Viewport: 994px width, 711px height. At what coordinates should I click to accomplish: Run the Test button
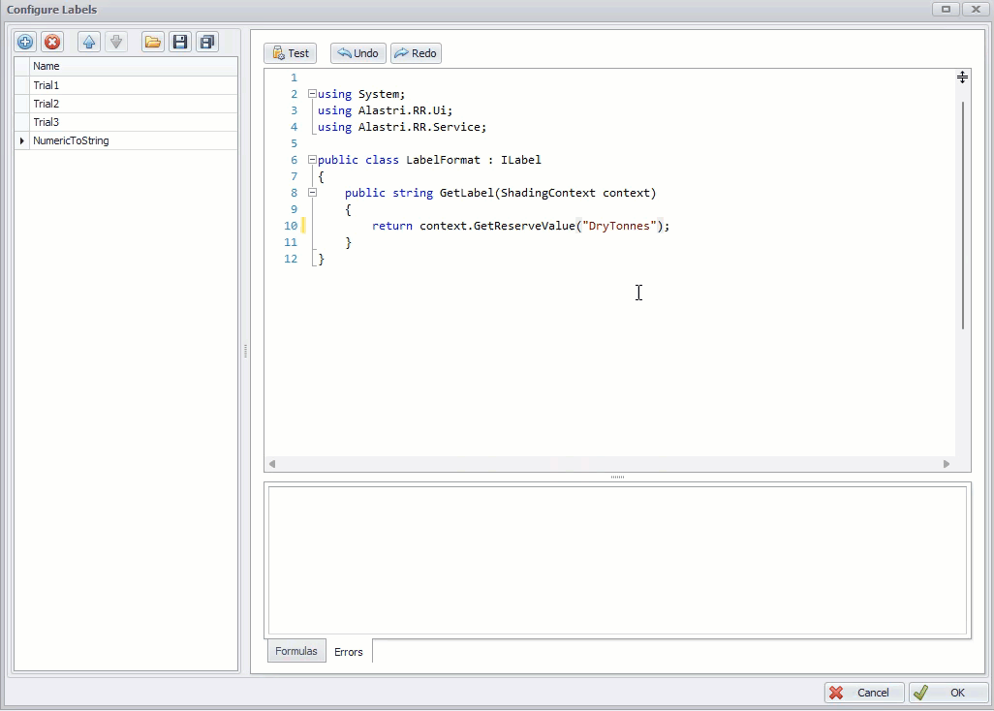tap(291, 53)
